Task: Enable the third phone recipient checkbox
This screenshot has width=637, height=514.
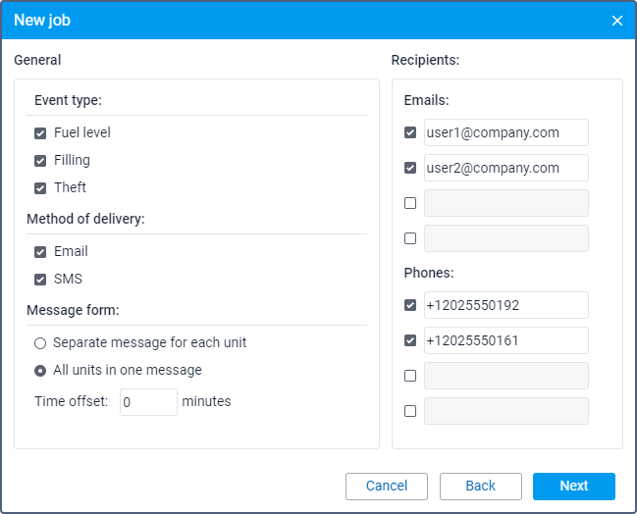Action: pyautogui.click(x=410, y=376)
